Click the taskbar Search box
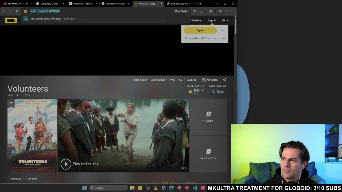 [108, 188]
